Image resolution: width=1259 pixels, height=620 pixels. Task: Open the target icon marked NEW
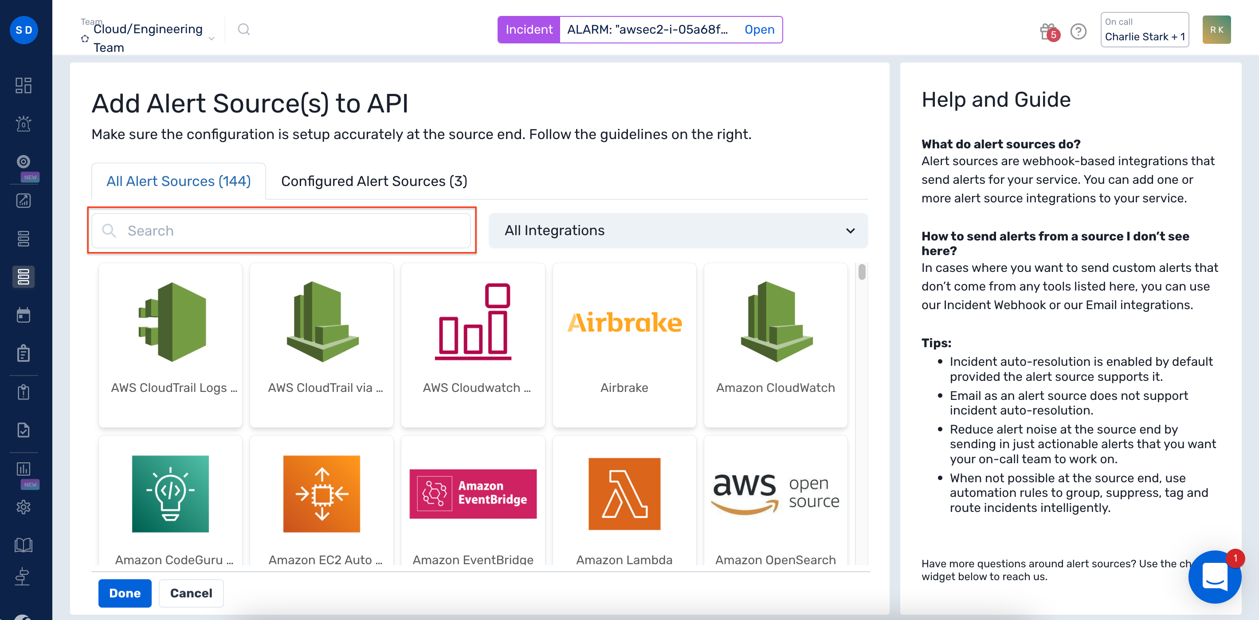(24, 162)
